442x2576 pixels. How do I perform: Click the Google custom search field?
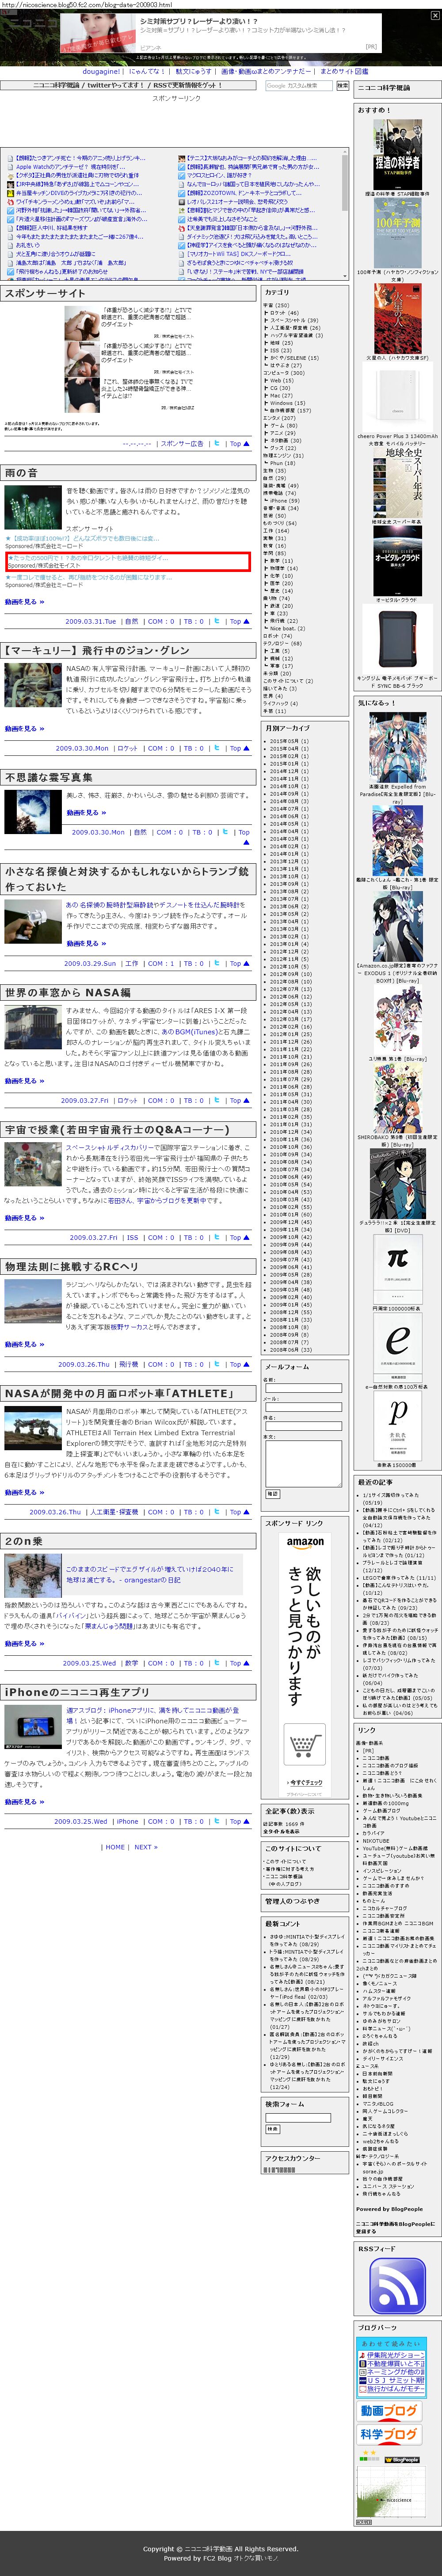299,86
